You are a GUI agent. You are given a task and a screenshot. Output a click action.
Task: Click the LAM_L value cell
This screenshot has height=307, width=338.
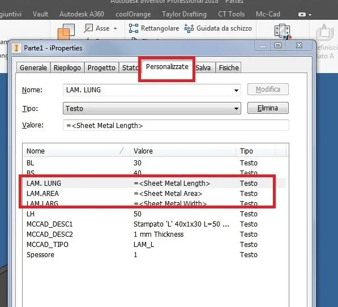[x=144, y=245]
